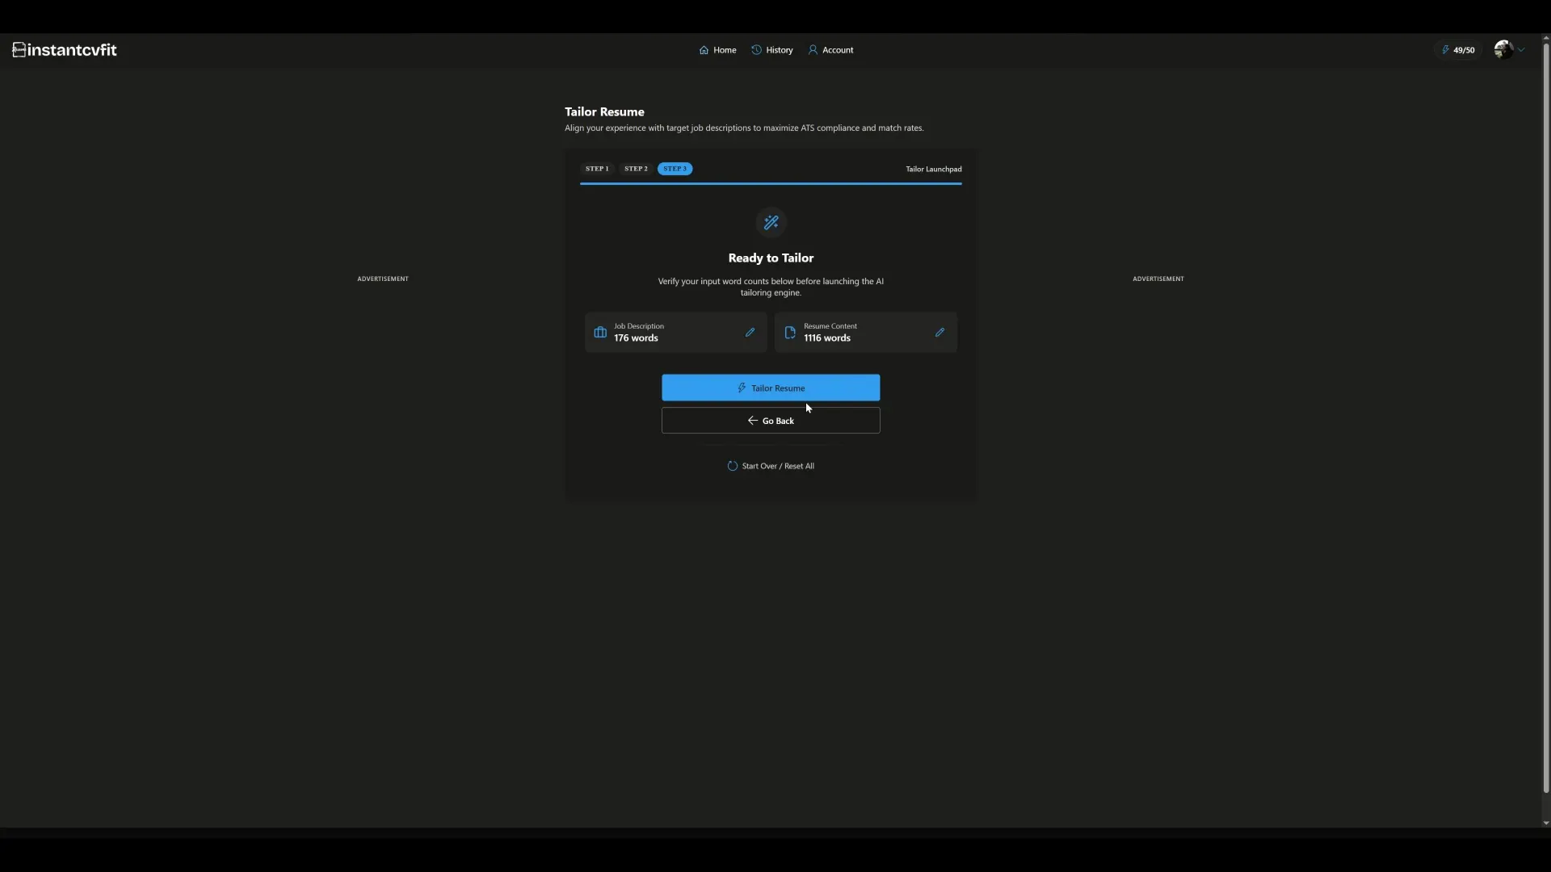This screenshot has width=1551, height=872.
Task: Click the Go Back button
Action: click(x=771, y=421)
